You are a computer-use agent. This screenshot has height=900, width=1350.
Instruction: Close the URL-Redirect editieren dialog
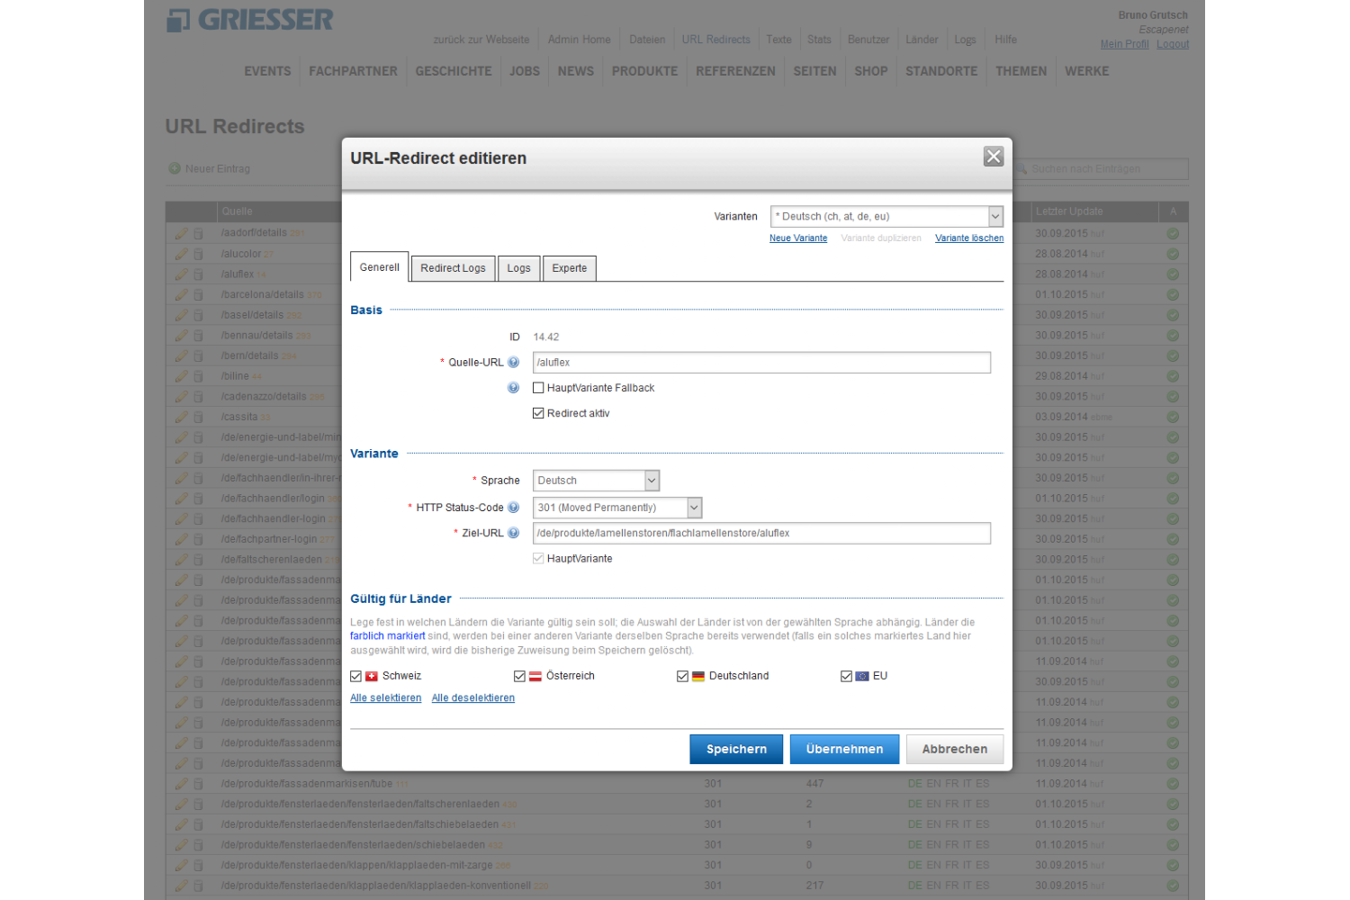tap(993, 157)
